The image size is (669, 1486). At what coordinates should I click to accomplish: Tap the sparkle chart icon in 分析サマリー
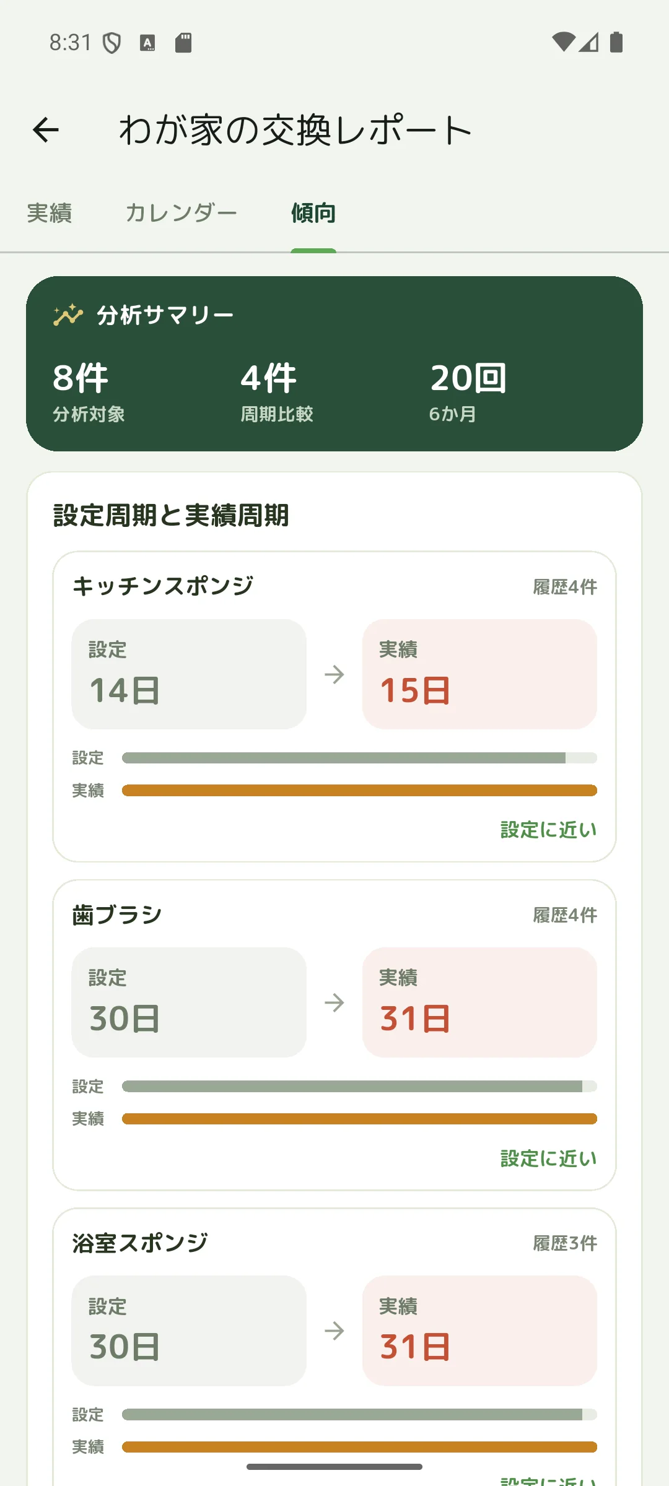(68, 315)
